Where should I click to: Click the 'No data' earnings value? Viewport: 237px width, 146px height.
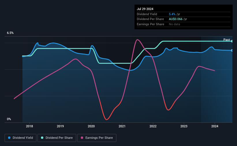(x=174, y=24)
